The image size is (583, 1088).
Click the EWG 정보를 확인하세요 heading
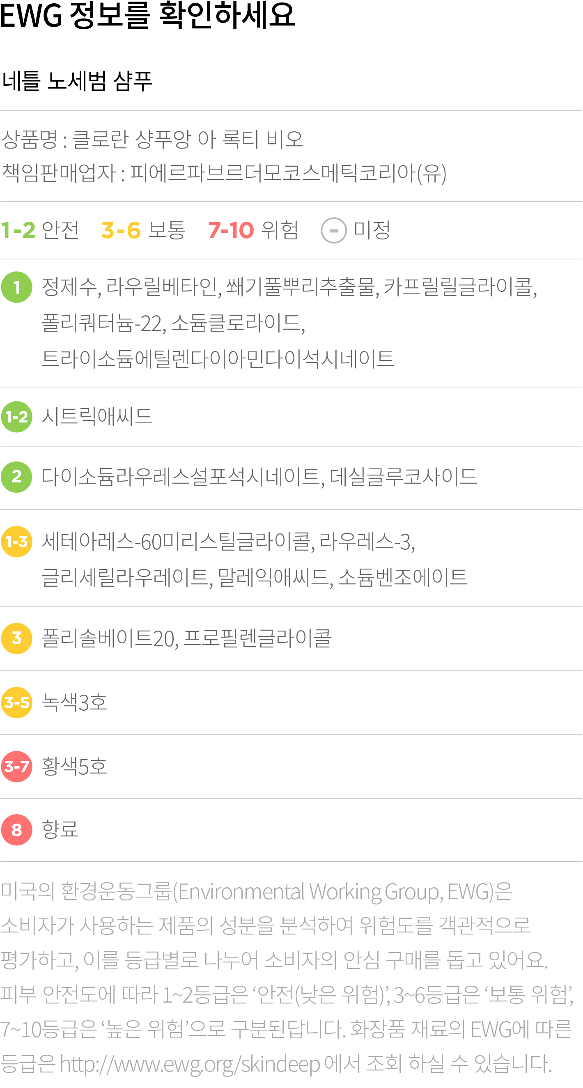pyautogui.click(x=147, y=16)
